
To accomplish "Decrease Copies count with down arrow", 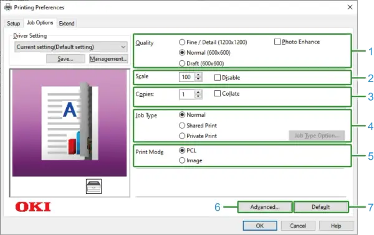I will [x=198, y=96].
